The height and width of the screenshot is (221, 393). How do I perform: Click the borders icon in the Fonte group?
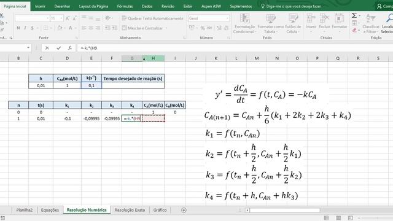point(46,28)
